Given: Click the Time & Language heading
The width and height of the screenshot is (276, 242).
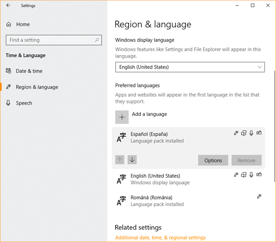Looking at the screenshot, I should (x=26, y=55).
